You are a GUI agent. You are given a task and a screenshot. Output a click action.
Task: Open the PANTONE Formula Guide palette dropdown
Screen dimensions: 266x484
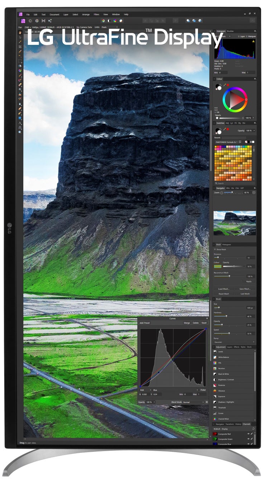[226, 142]
